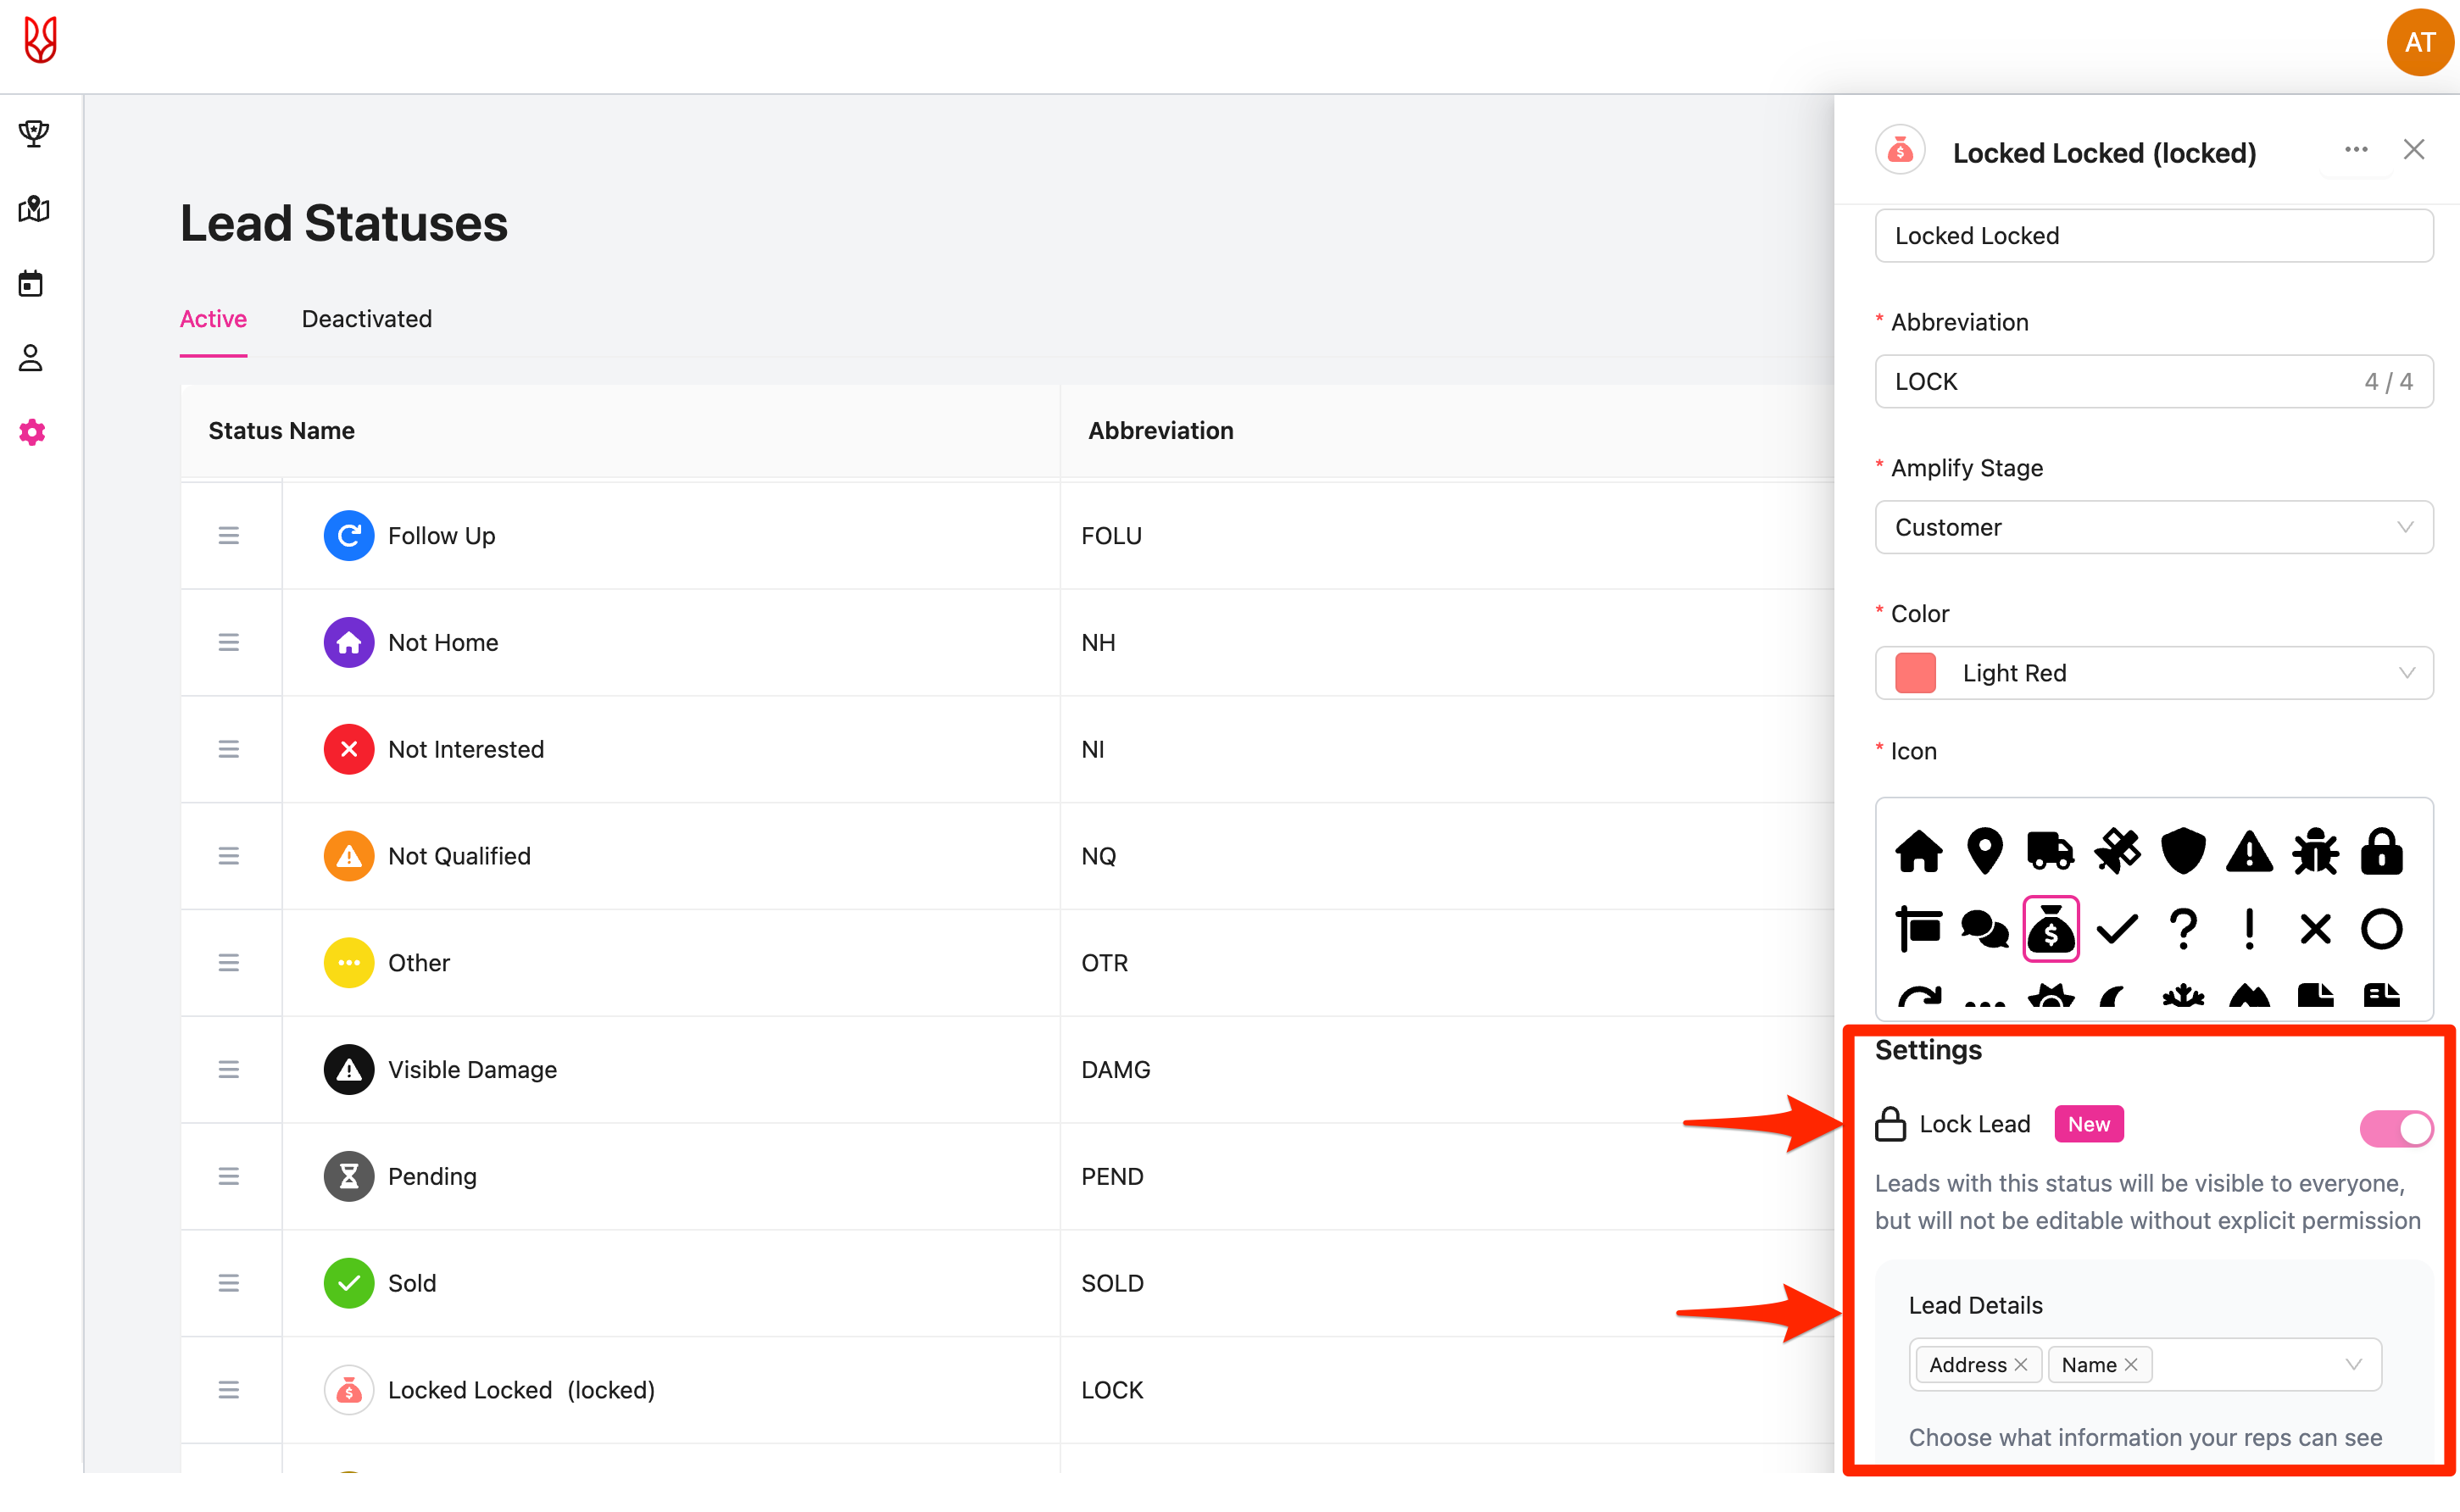Open the leaderboard trophy icon in the sidebar
The height and width of the screenshot is (1512, 2460).
(33, 133)
